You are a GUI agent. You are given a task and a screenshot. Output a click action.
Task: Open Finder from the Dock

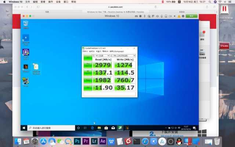click(18, 141)
